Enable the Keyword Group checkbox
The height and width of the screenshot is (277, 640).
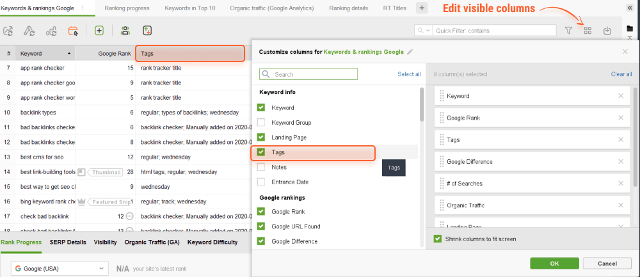(x=261, y=122)
